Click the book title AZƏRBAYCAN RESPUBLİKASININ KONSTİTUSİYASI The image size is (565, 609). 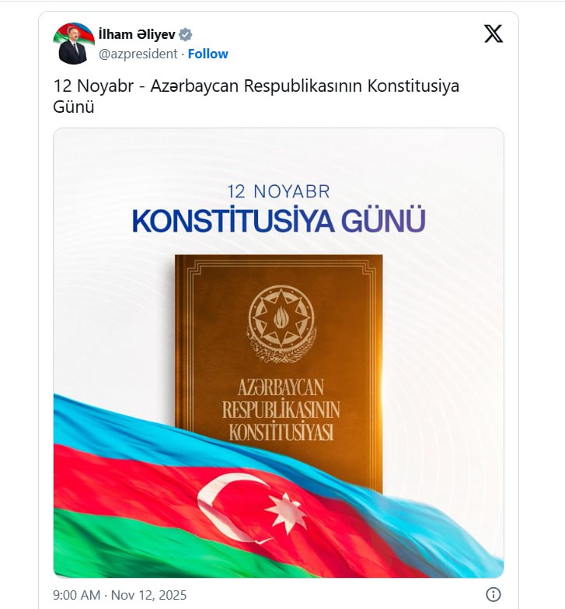281,410
